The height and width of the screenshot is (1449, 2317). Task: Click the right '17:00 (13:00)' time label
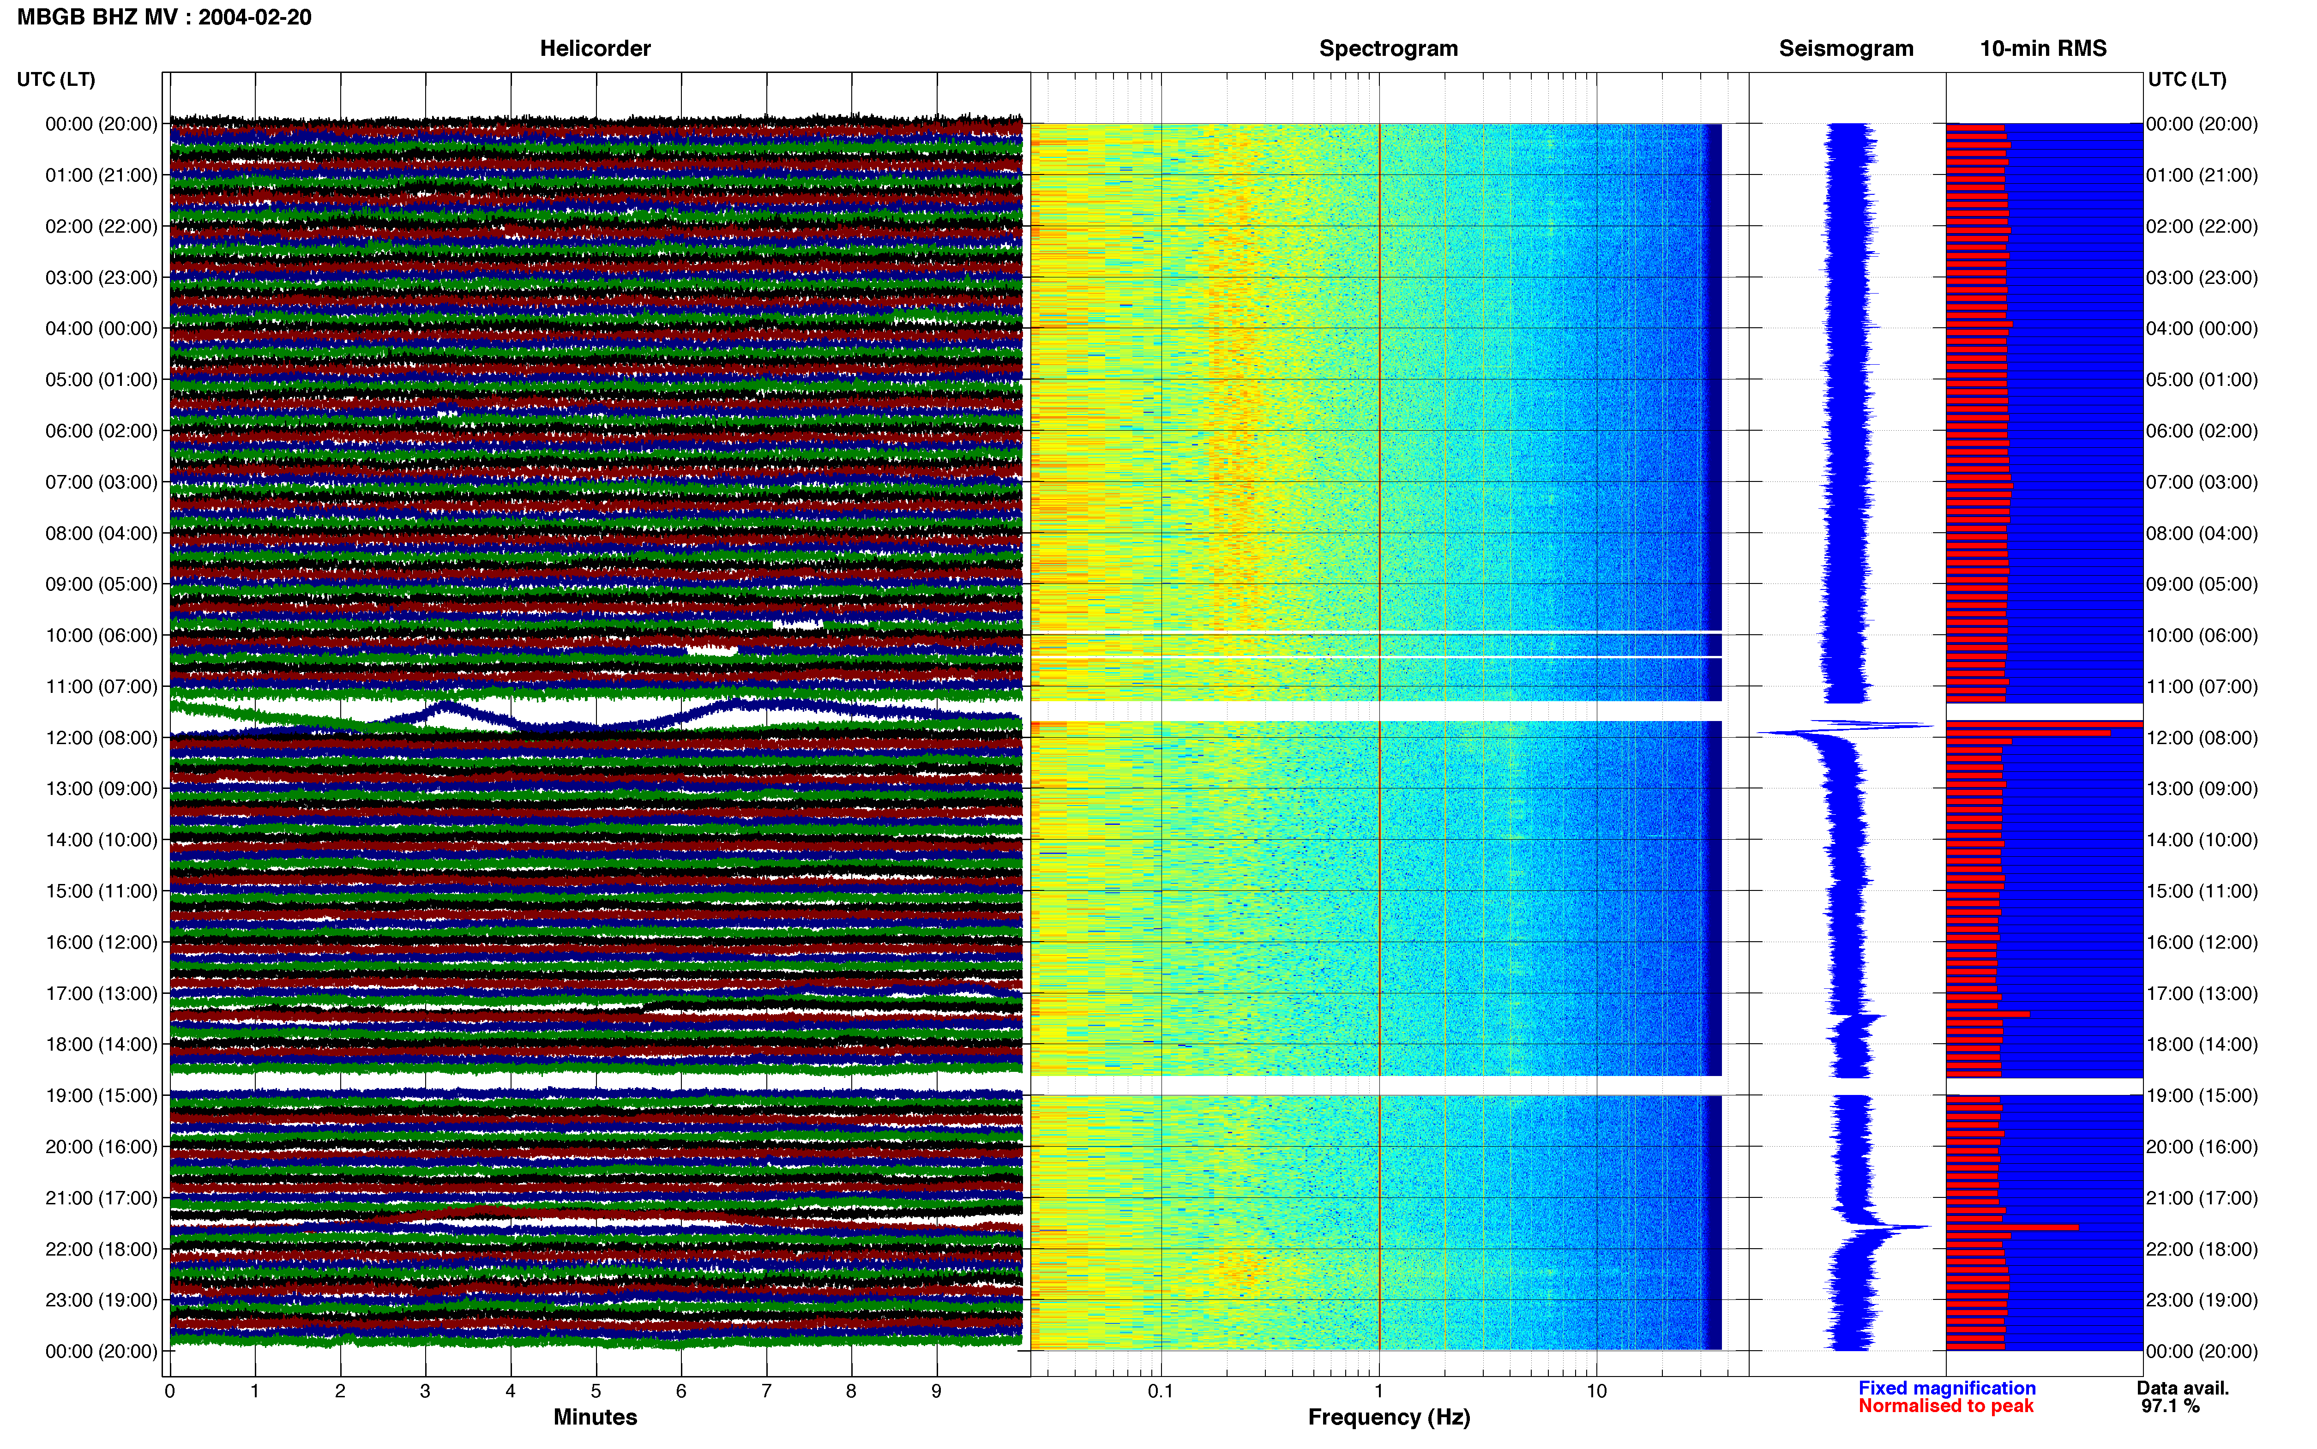2202,994
